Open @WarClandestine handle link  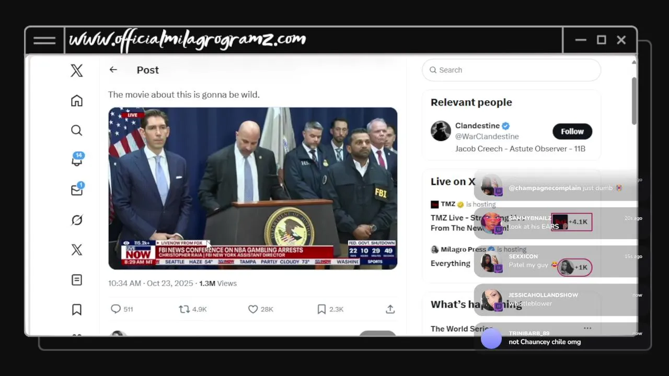pos(487,136)
